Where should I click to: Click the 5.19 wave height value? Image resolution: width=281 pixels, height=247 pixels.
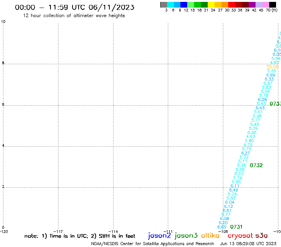237,177
